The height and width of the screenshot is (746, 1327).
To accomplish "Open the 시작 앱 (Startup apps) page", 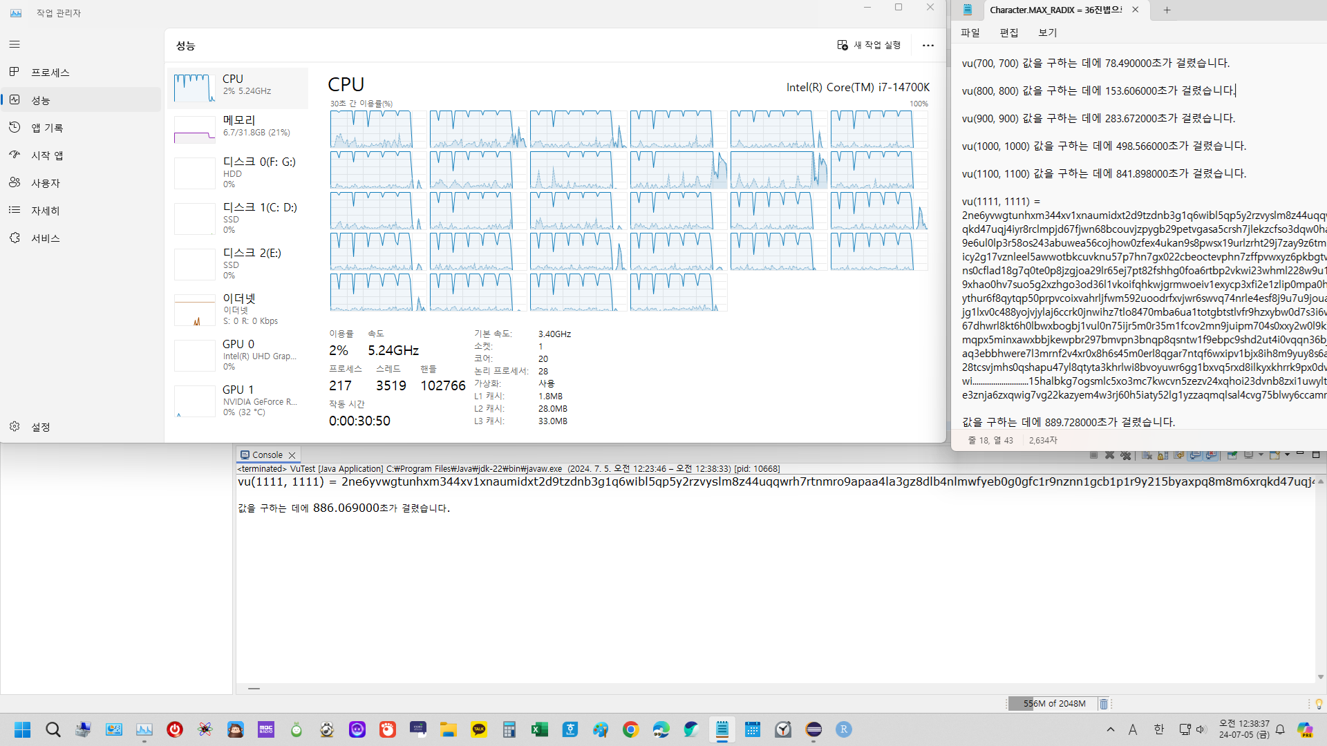I will [x=47, y=155].
